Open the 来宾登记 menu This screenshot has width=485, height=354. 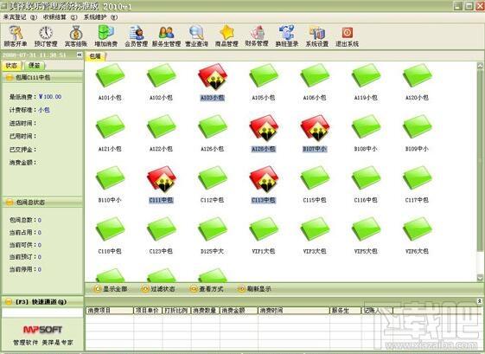(x=20, y=17)
